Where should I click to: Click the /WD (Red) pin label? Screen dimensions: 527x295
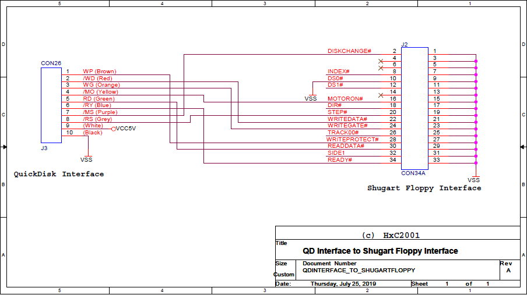click(x=97, y=78)
